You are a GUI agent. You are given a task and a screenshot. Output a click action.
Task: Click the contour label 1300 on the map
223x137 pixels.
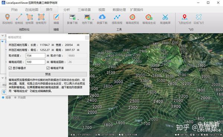[185, 70]
